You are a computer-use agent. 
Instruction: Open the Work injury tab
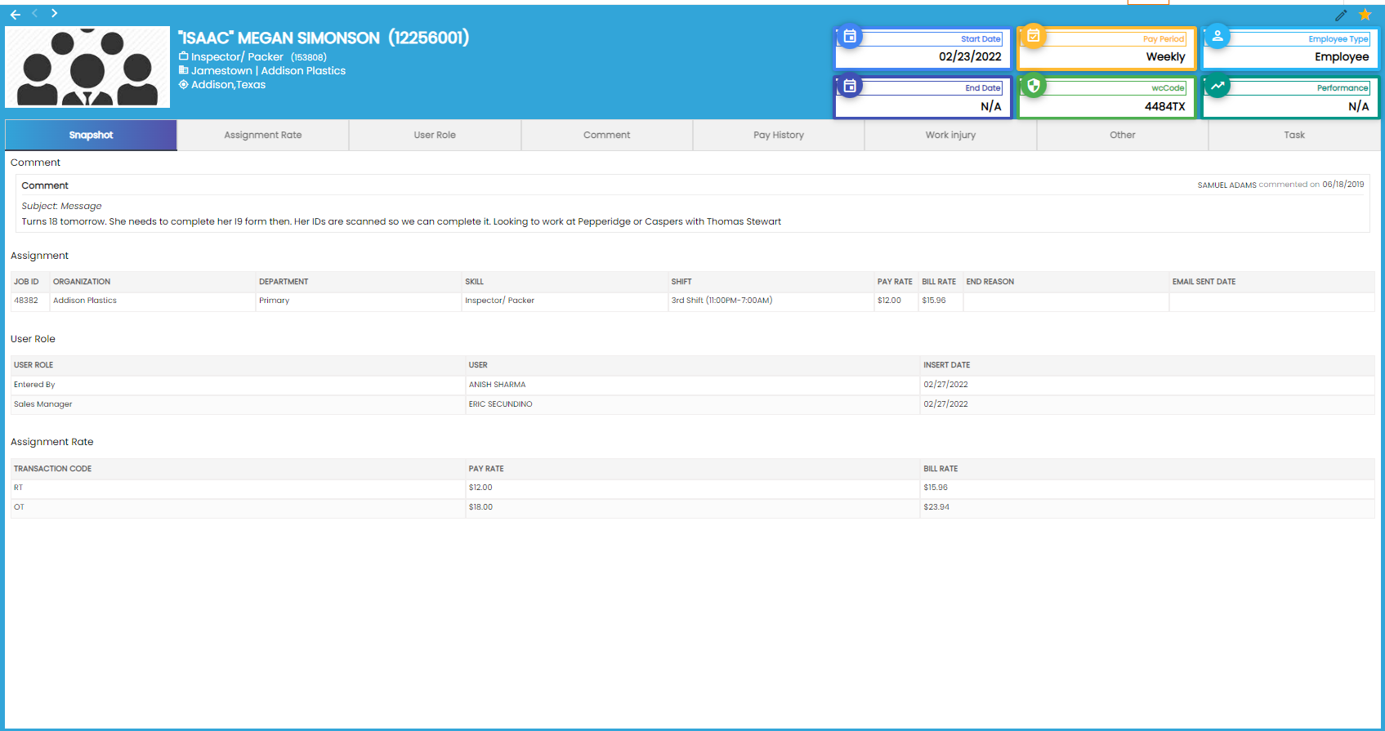[x=950, y=135]
